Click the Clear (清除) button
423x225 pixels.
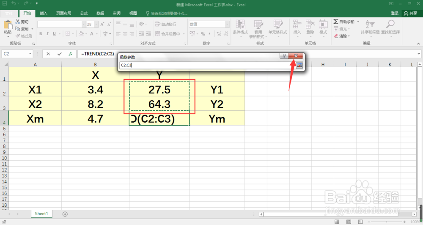point(341,36)
